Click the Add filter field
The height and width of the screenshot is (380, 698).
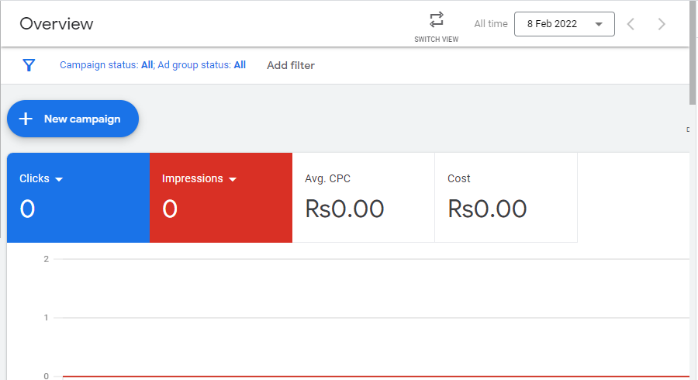[x=291, y=65]
